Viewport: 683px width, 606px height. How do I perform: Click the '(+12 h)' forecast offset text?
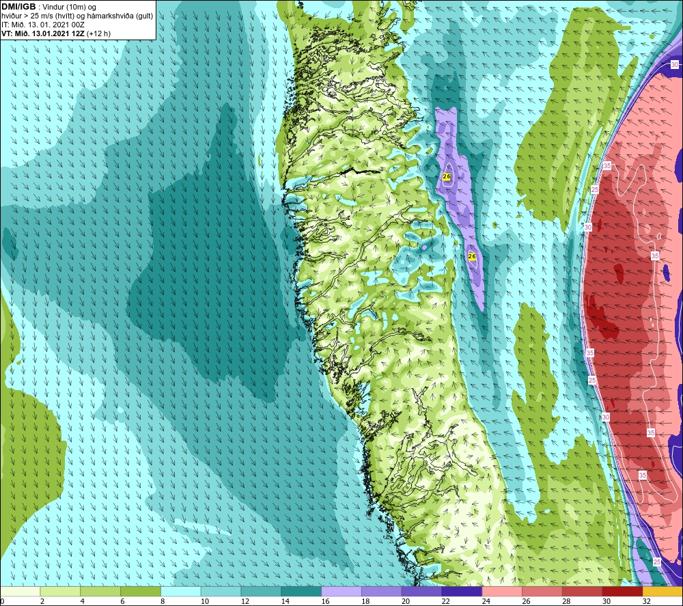tap(99, 33)
